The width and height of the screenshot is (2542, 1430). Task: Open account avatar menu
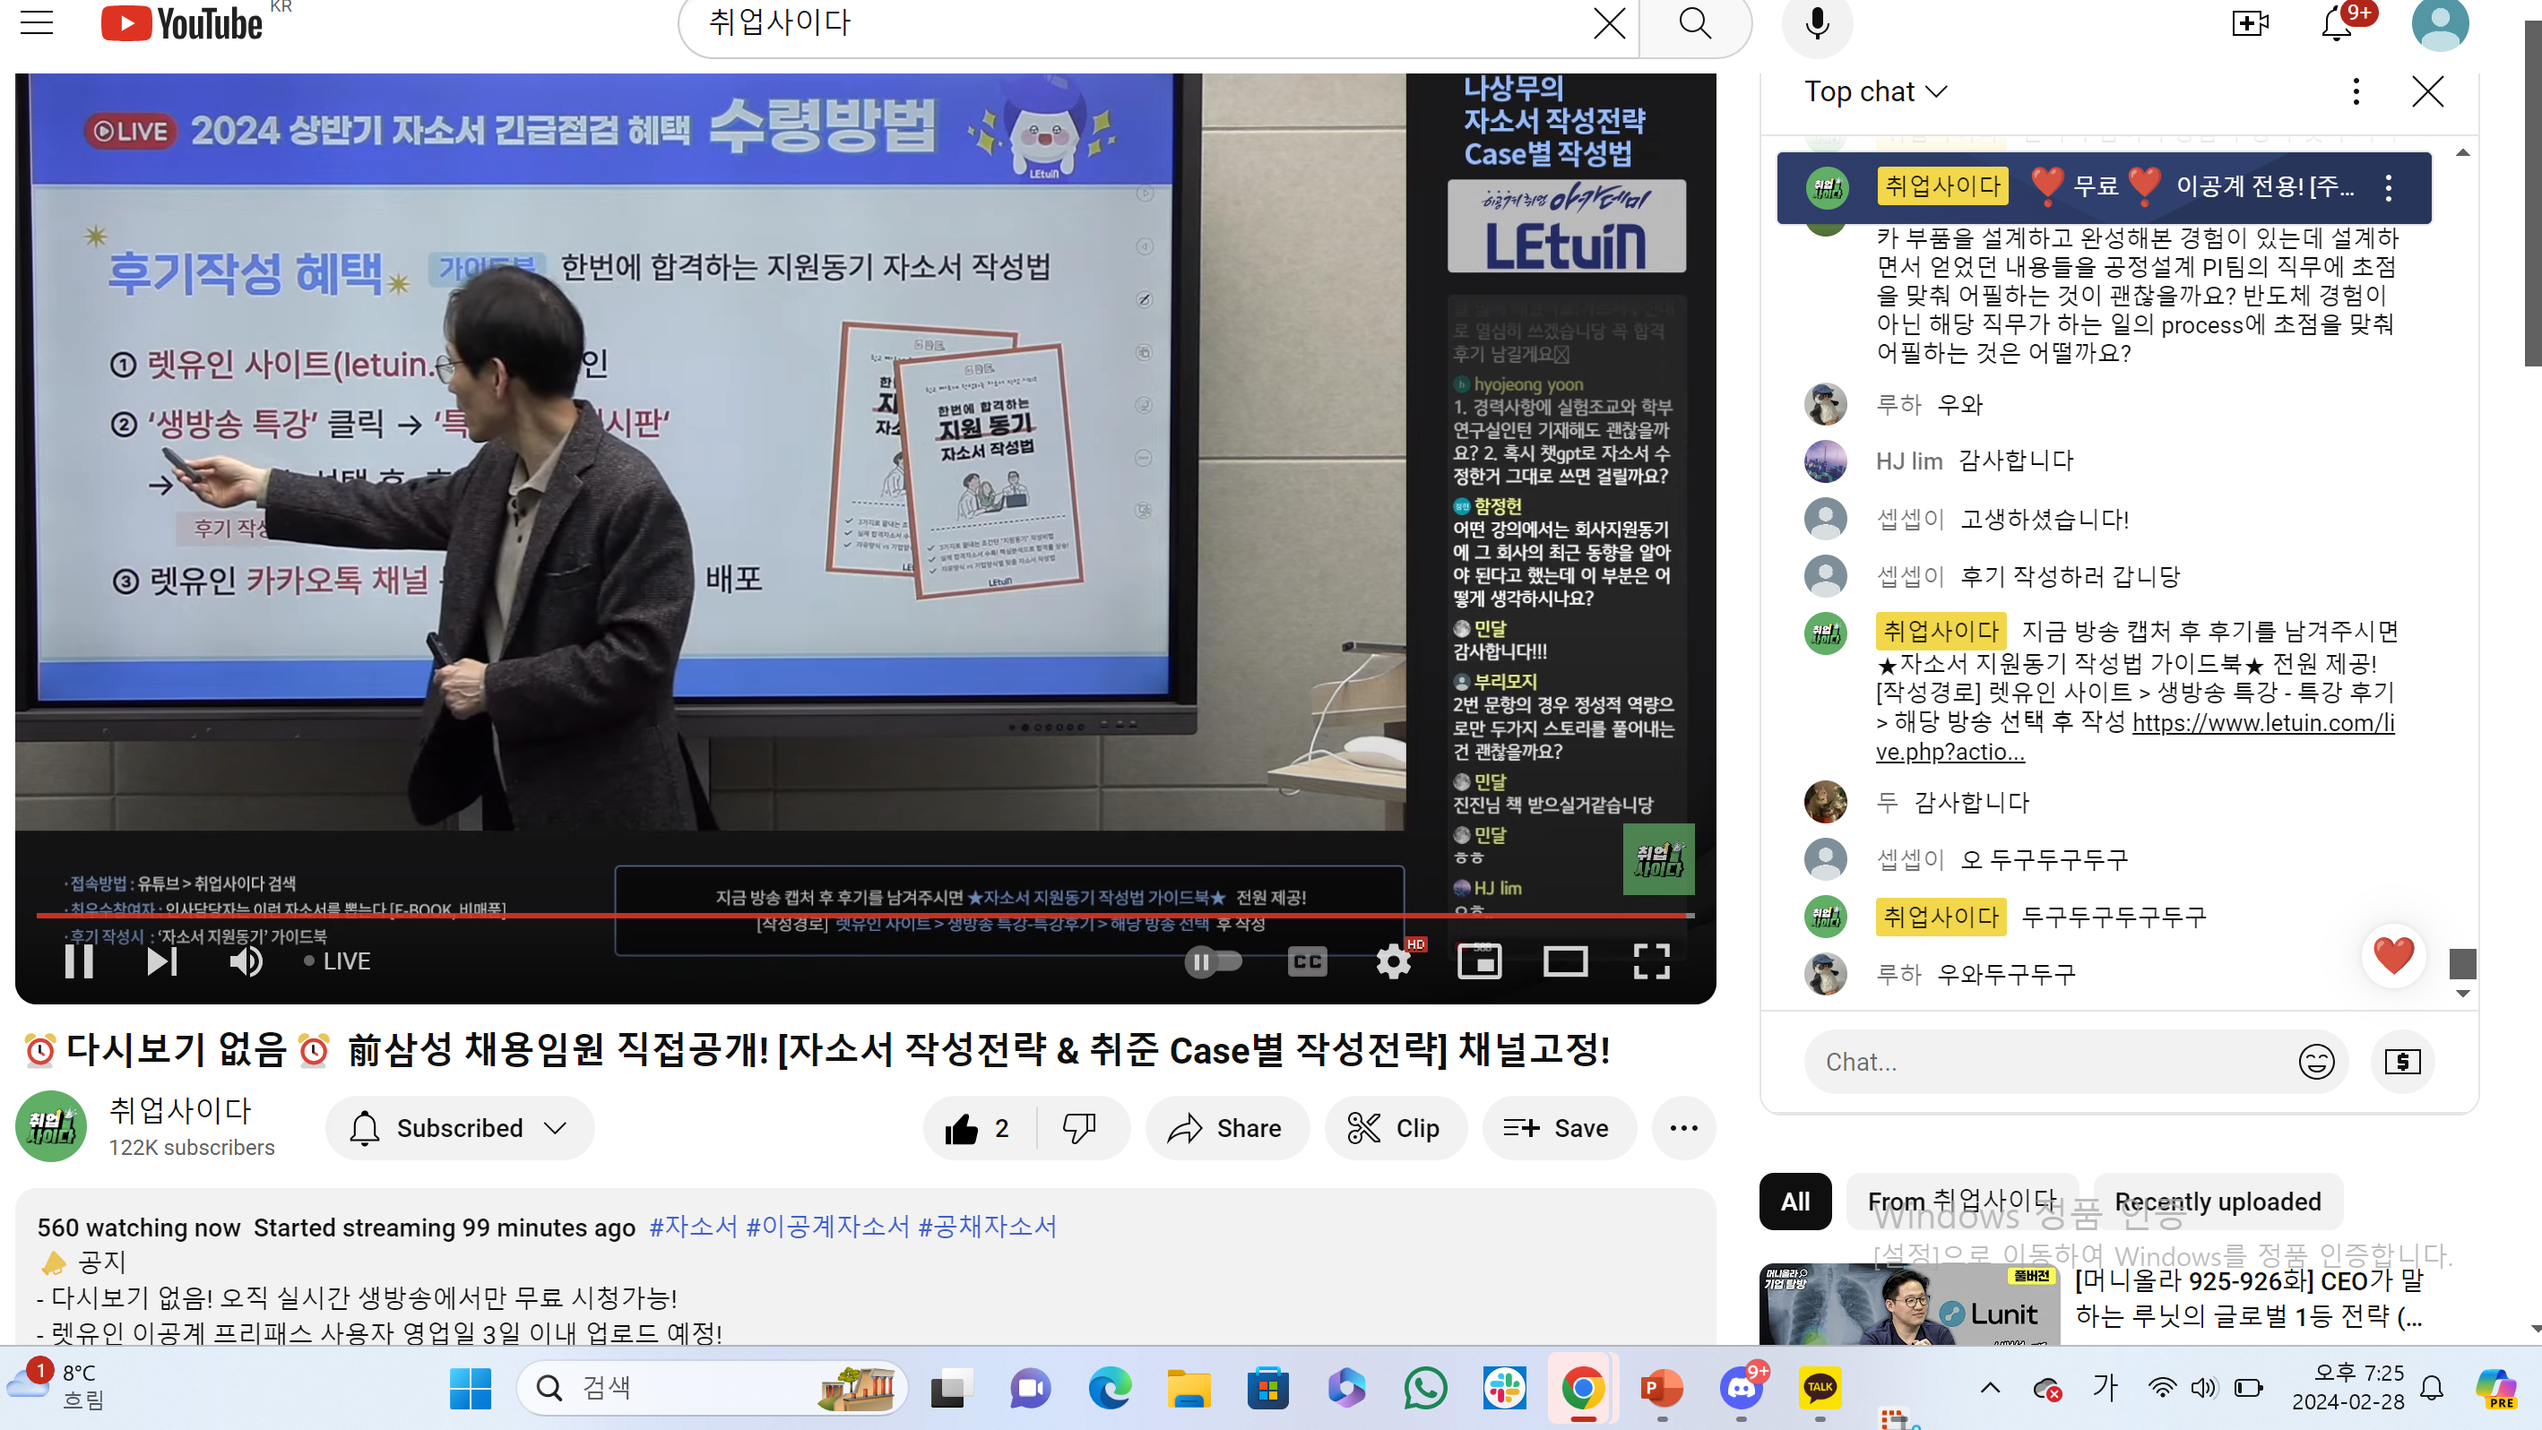point(2440,23)
